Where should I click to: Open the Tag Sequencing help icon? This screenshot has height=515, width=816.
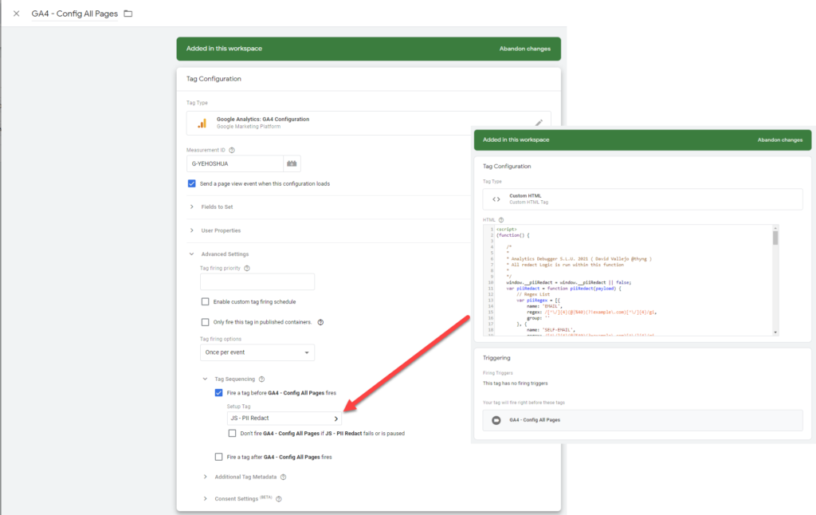[261, 379]
